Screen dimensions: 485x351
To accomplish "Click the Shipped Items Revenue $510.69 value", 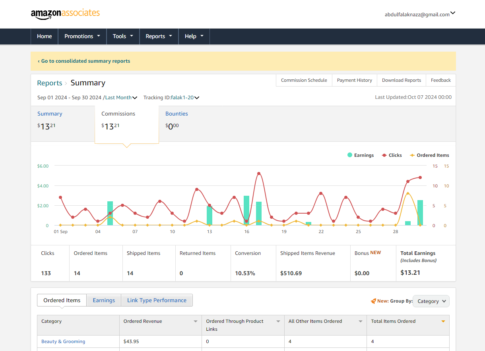I will click(x=291, y=273).
